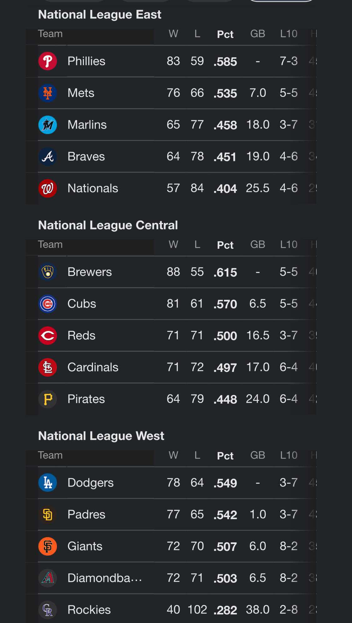Open the Nationals team page
352x623 pixels.
tap(93, 188)
